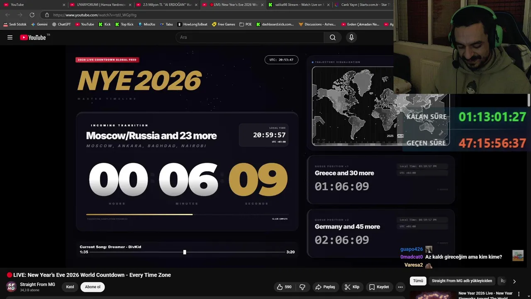The image size is (531, 299).
Task: Like the video with thumbs up
Action: pos(285,287)
